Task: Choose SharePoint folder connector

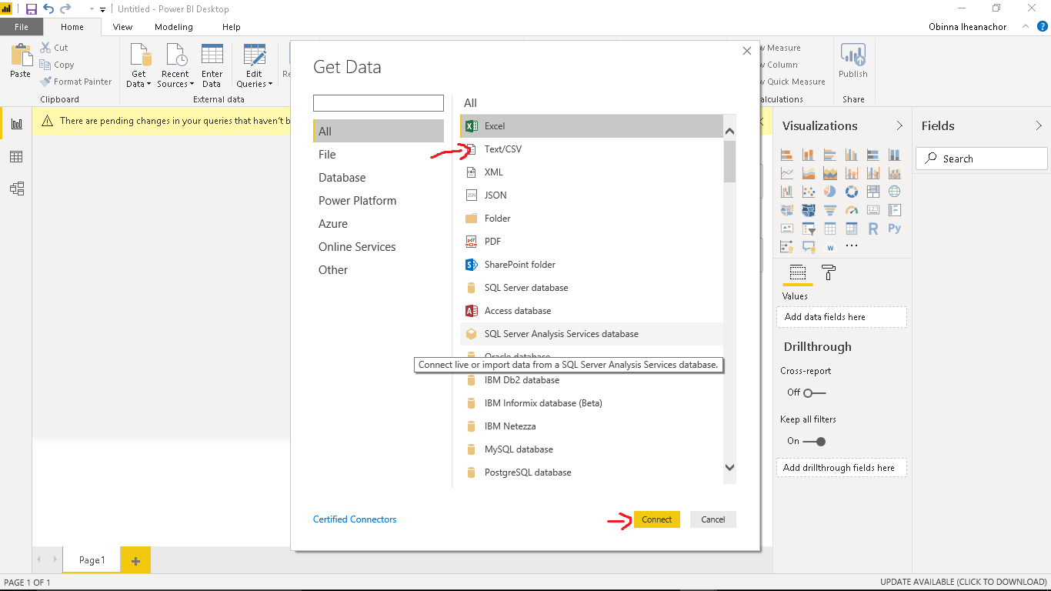Action: pyautogui.click(x=592, y=264)
